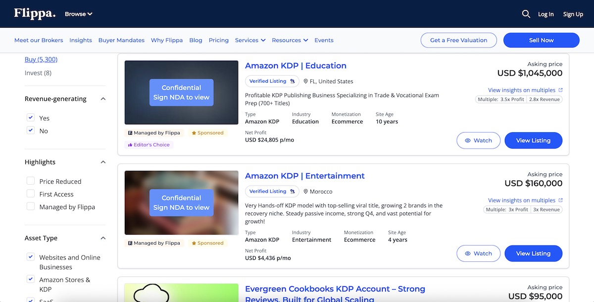The image size is (594, 302).
Task: Click the Sponsored star tag on Education listing
Action: [x=207, y=133]
